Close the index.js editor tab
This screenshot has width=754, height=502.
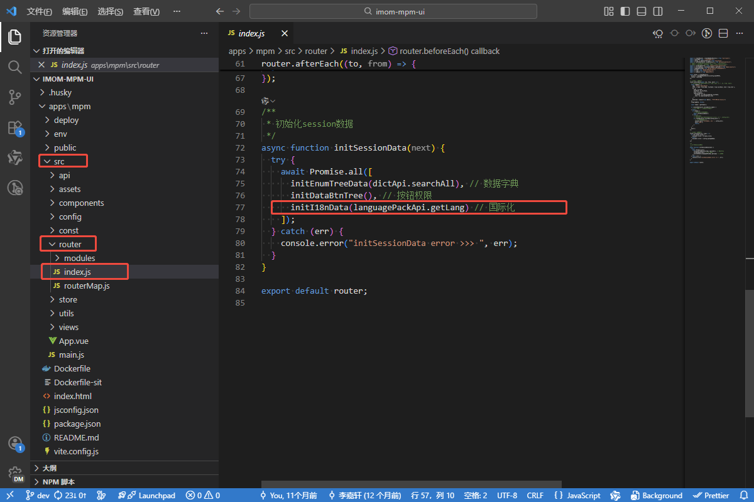click(x=285, y=33)
